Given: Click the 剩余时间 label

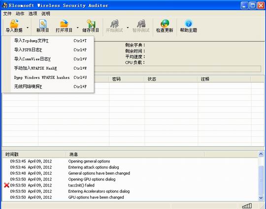Looking at the screenshot, I should point(135,51).
